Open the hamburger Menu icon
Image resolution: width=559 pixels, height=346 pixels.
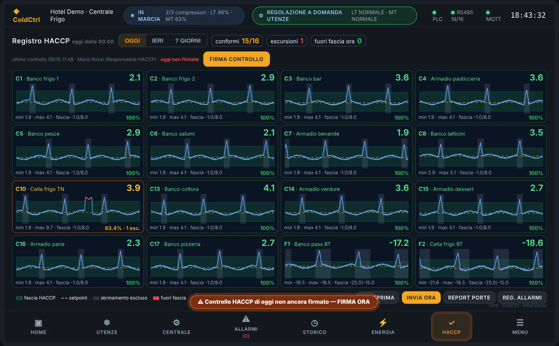520,323
